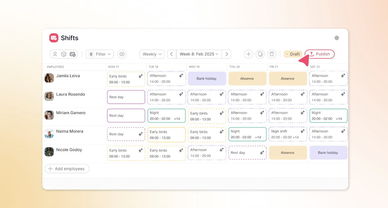Viewport: 388px width, 208px height.
Task: Click sparkle icon on Naima's Saturday Afternoon shift
Action: [343, 131]
